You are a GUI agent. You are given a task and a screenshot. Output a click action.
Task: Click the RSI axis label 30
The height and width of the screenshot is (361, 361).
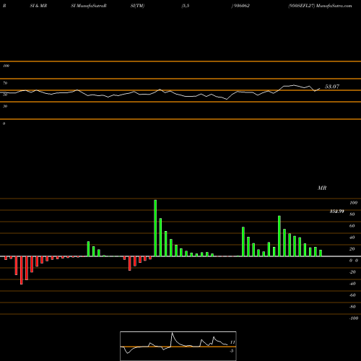[x=5, y=106]
